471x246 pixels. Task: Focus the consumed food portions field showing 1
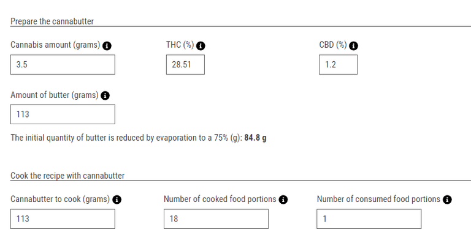point(369,218)
